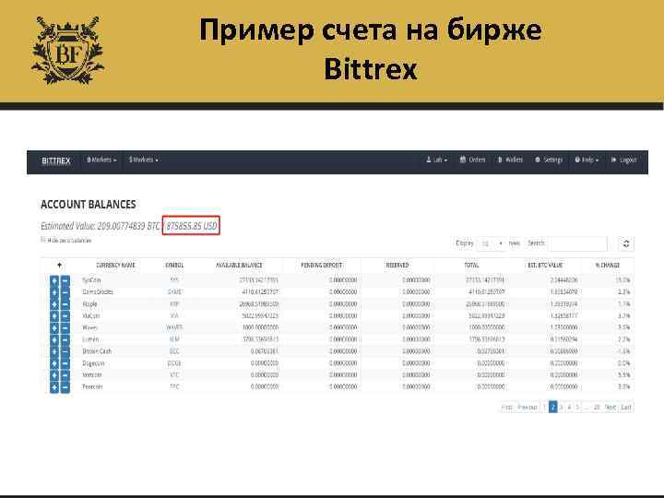Click the deposit plus button for Peercoin

(54, 387)
